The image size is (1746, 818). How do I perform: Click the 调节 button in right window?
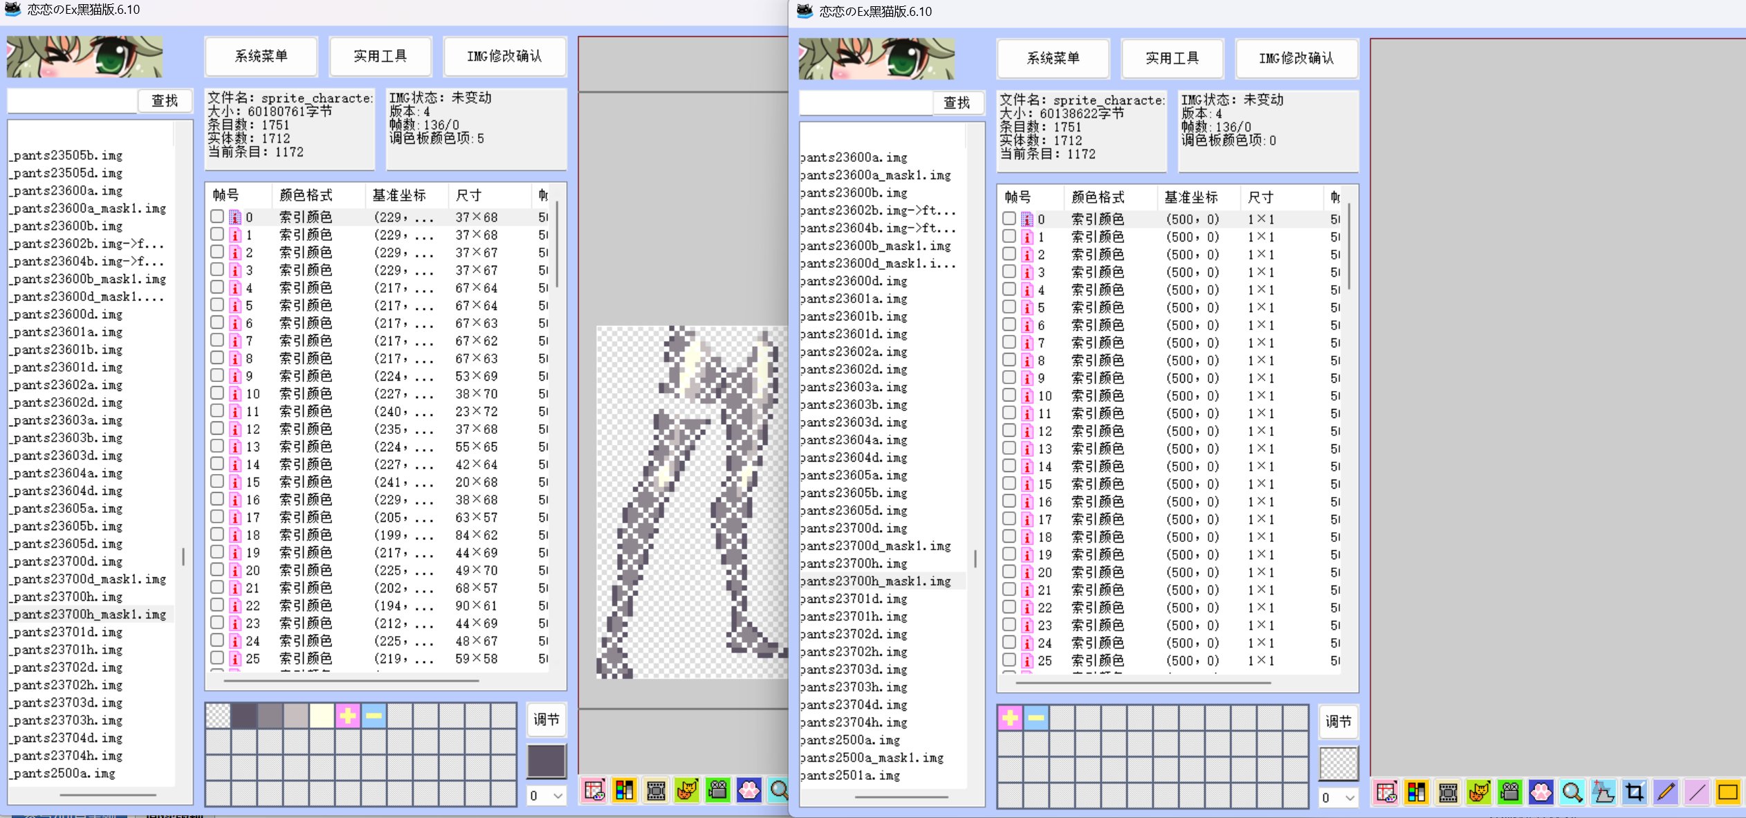click(x=1339, y=722)
